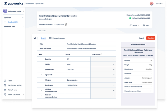Click the Team person icon
The width and height of the screenshot is (167, 112).
(5, 81)
